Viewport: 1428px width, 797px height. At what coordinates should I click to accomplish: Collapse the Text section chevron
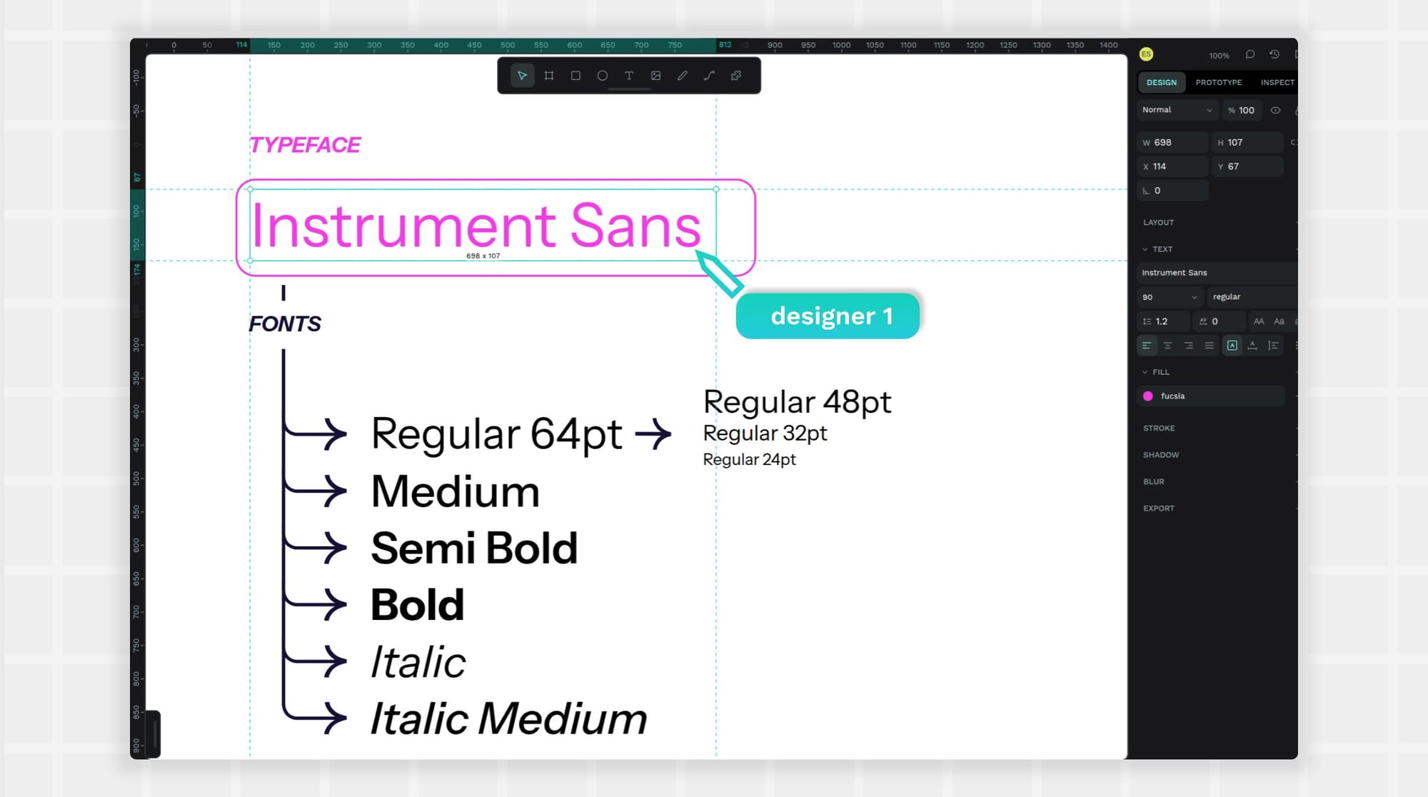pyautogui.click(x=1145, y=249)
